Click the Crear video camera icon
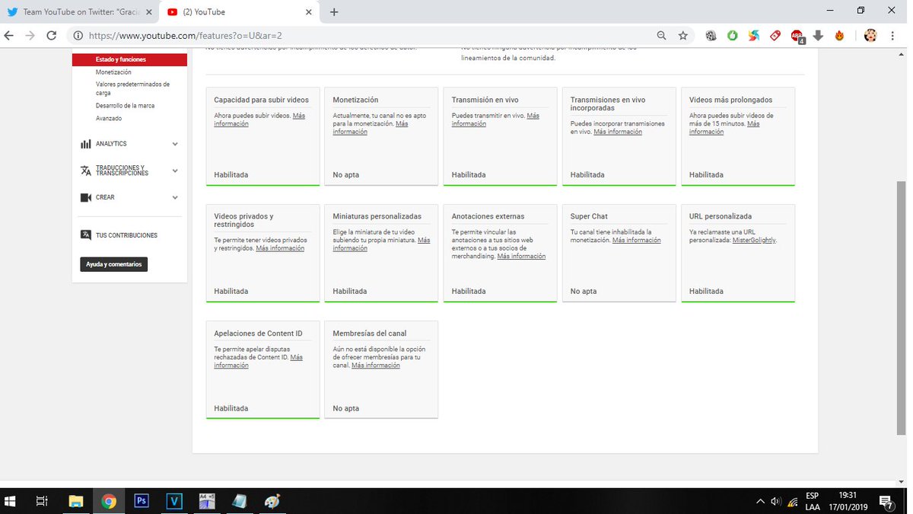Image resolution: width=913 pixels, height=514 pixels. pyautogui.click(x=86, y=197)
